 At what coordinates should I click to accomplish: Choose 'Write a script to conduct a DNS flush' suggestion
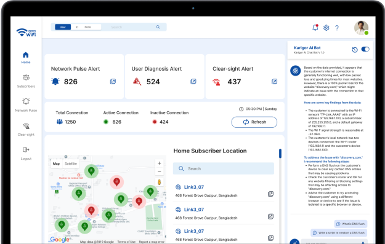point(339,233)
